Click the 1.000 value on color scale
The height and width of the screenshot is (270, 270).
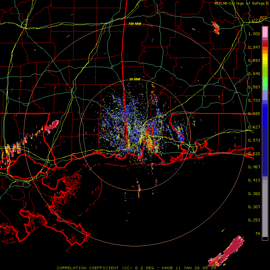(x=254, y=34)
